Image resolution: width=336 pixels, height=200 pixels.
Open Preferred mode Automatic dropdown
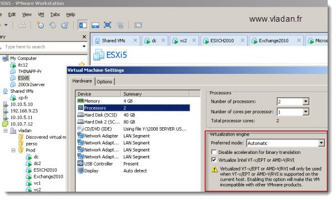[321, 143]
